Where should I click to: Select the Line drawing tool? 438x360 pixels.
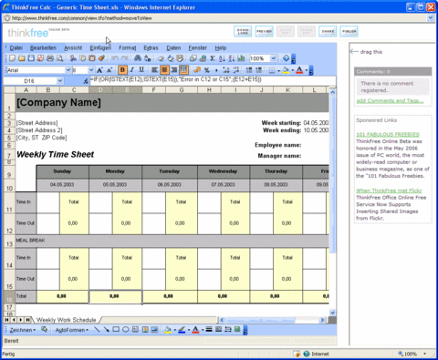[97, 329]
